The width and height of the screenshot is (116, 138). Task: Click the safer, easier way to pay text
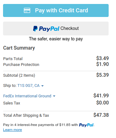(x=56, y=39)
